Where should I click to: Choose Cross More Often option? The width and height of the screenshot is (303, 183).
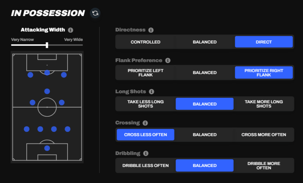coord(264,135)
